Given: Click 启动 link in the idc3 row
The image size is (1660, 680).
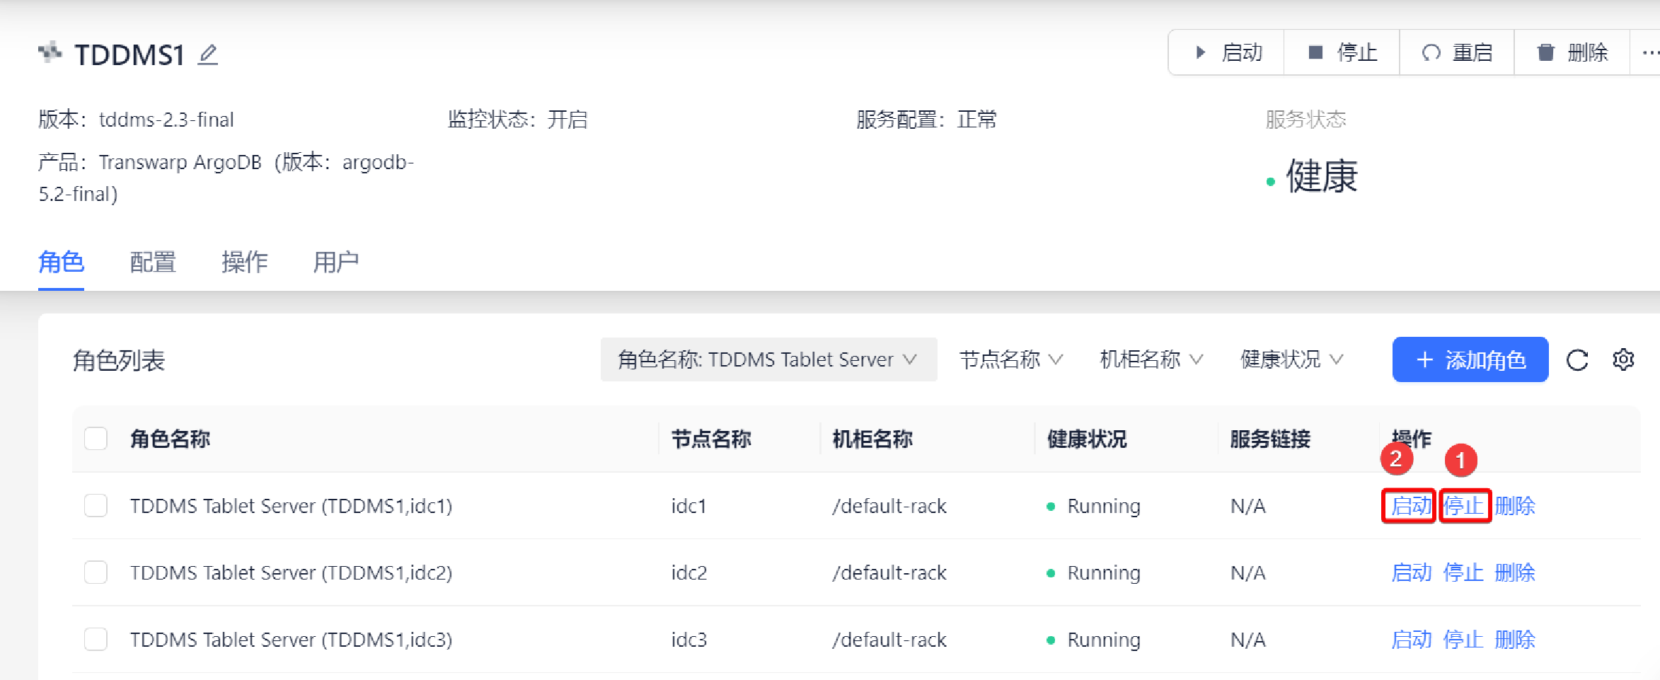Looking at the screenshot, I should tap(1411, 640).
